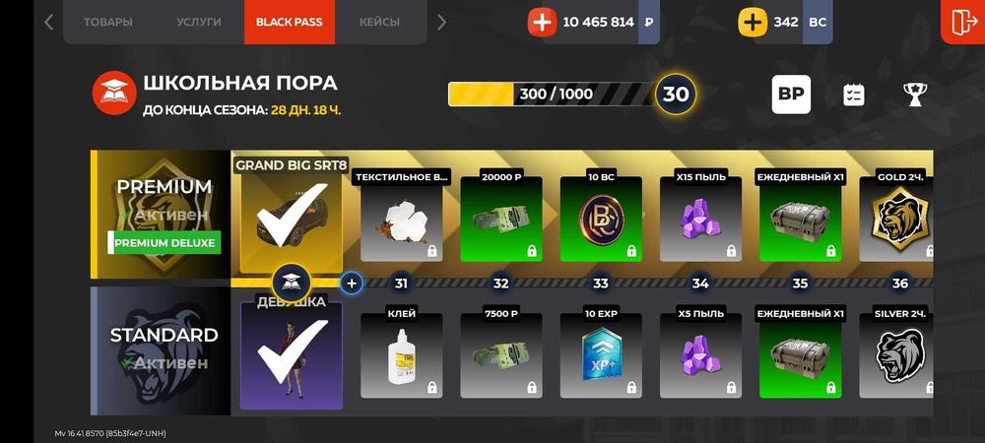The width and height of the screenshot is (985, 443).
Task: Select the Standard pass panel
Action: coord(161,350)
